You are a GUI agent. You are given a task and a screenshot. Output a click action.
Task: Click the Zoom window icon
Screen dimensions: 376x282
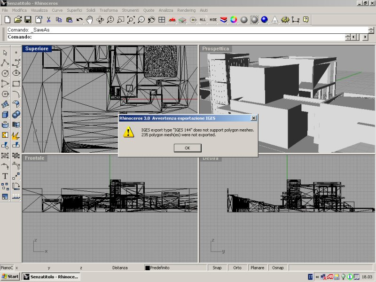(121, 20)
